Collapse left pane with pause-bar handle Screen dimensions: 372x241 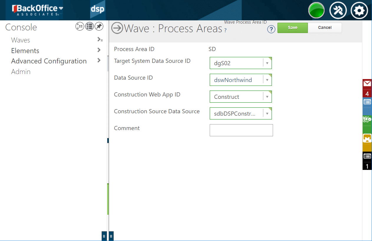click(104, 236)
